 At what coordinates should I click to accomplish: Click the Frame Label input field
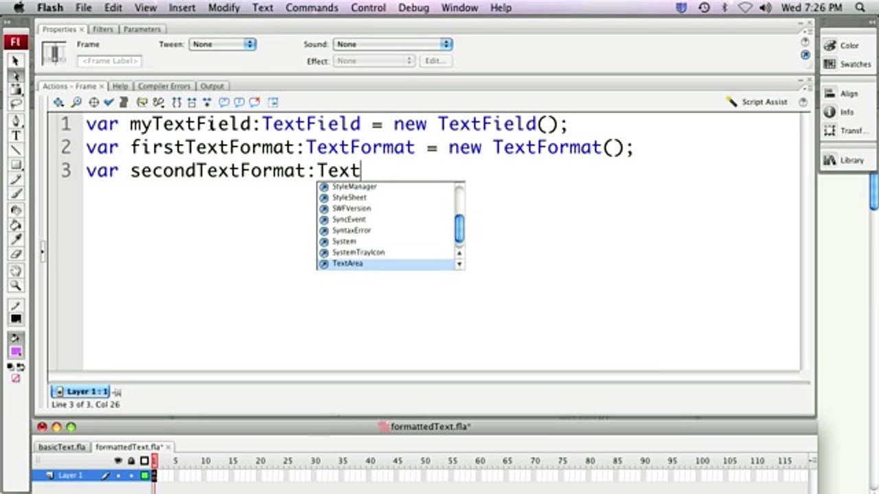coord(109,61)
